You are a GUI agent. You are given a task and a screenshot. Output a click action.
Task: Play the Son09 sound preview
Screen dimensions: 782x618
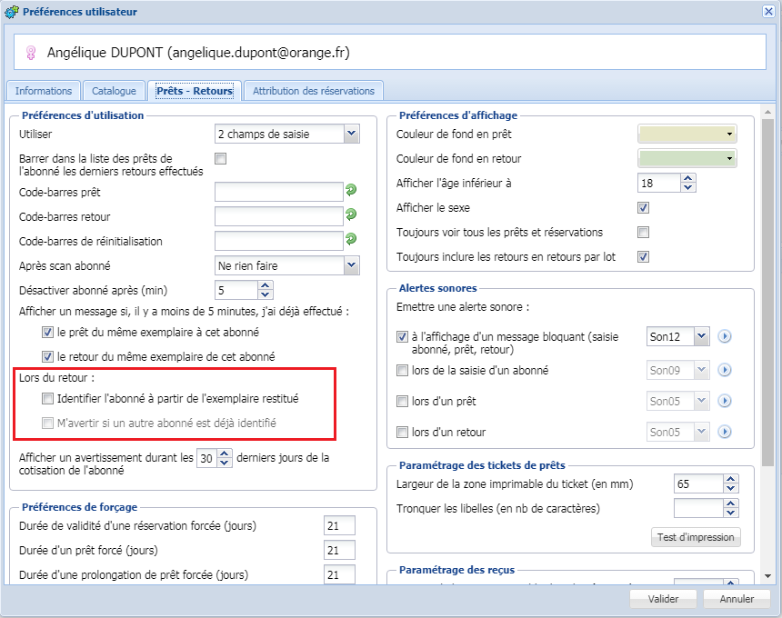[x=725, y=370]
